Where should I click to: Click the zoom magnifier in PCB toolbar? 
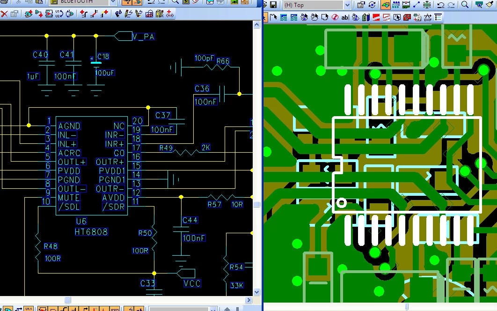[x=464, y=5]
